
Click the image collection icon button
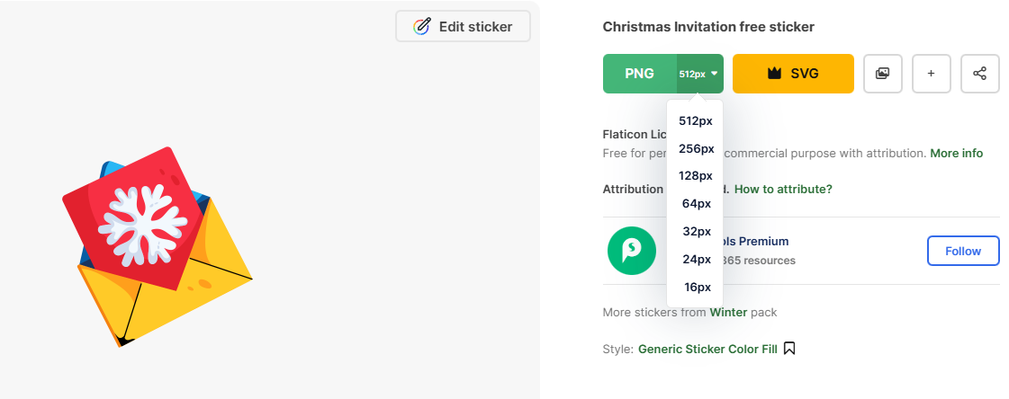[882, 74]
